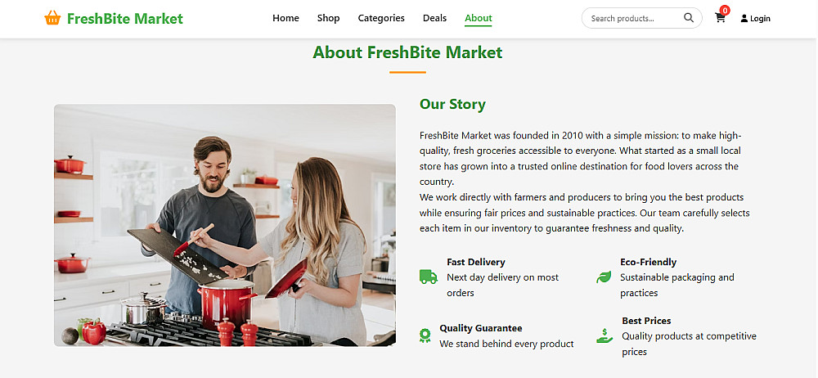Click the user icon beside Login
This screenshot has height=378, width=818.
(x=744, y=19)
